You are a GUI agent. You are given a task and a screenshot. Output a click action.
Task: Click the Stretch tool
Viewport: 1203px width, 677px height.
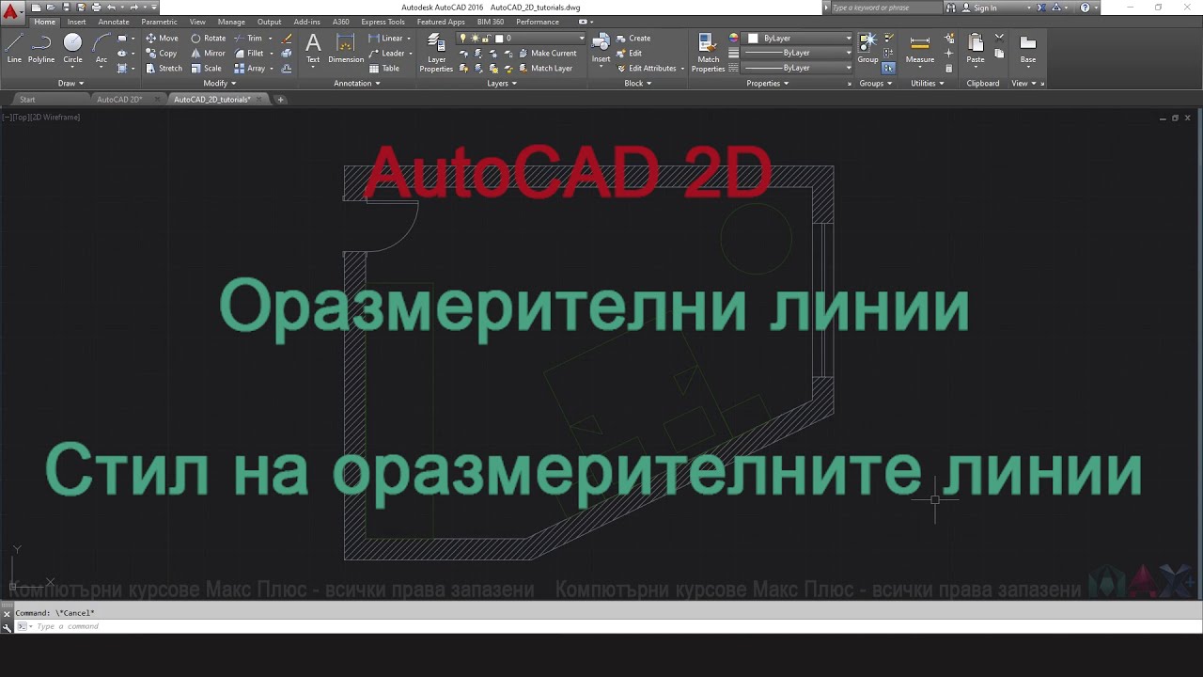(x=164, y=69)
